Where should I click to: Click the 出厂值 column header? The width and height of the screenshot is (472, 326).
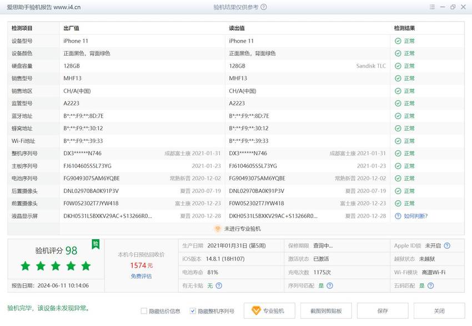71,28
